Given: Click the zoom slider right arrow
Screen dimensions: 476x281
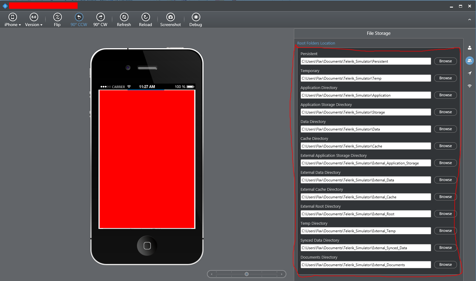Looking at the screenshot, I should [282, 274].
